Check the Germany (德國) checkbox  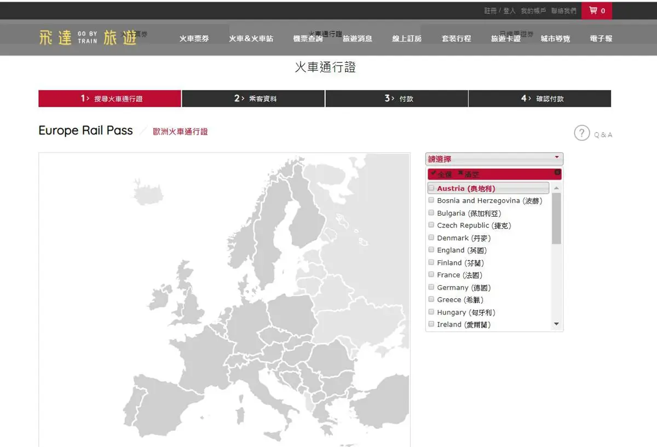[431, 287]
